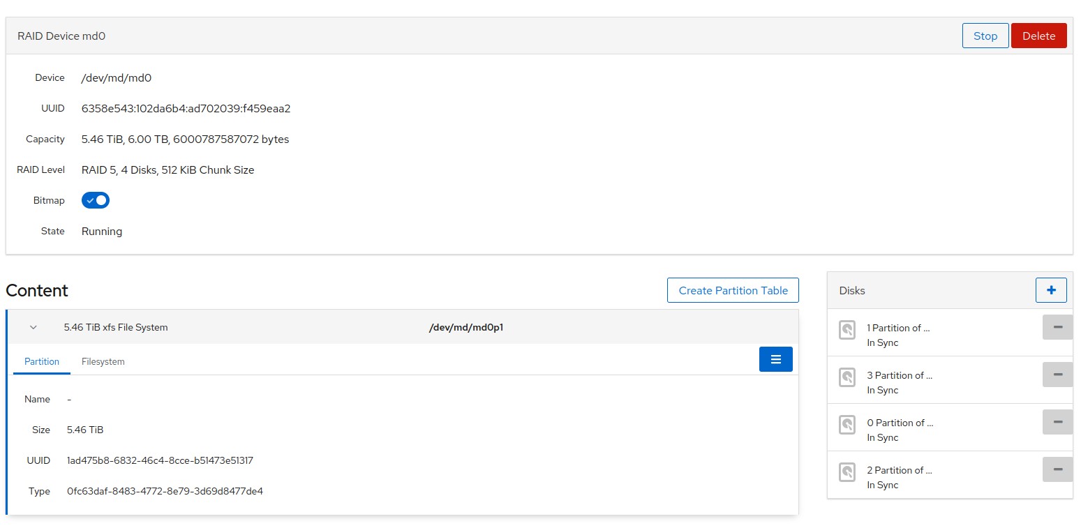The width and height of the screenshot is (1081, 528).
Task: Click the partition UUID value text
Action: (160, 460)
